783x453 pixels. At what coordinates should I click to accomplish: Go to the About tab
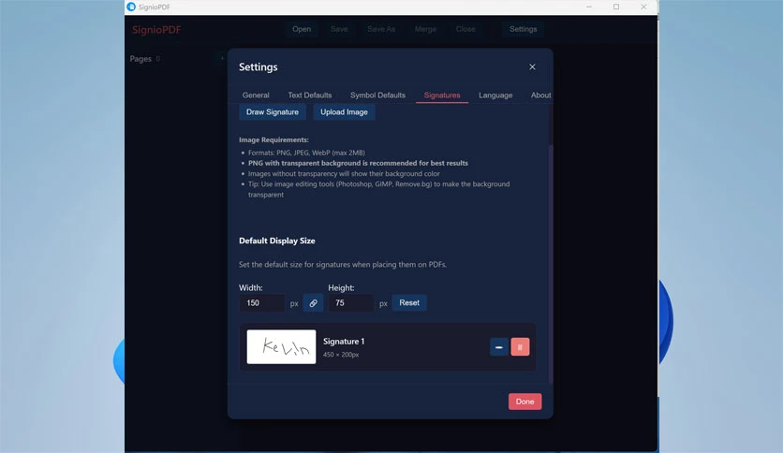pyautogui.click(x=540, y=95)
